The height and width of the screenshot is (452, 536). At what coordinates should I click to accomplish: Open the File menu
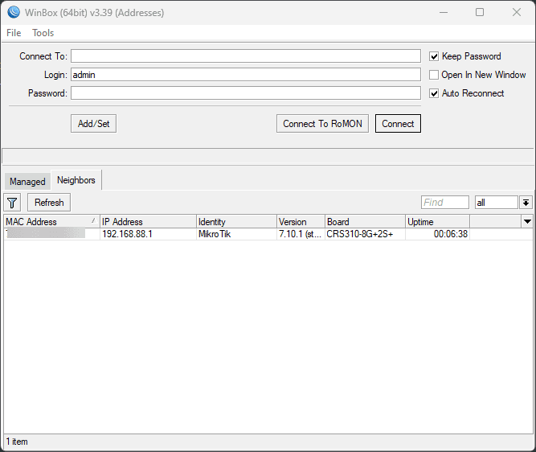(x=14, y=33)
